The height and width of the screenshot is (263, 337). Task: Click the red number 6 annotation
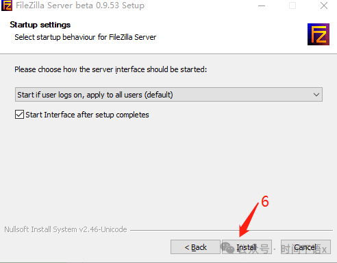coord(265,201)
